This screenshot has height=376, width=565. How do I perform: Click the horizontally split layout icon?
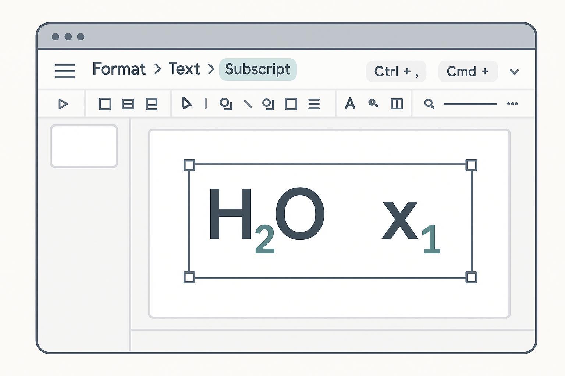[128, 104]
